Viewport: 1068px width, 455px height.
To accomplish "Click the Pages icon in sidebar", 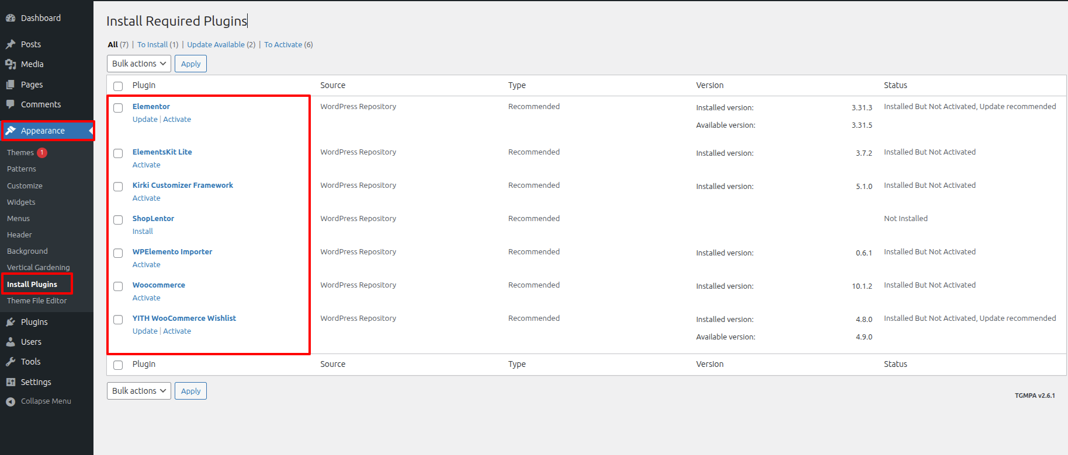I will click(11, 85).
